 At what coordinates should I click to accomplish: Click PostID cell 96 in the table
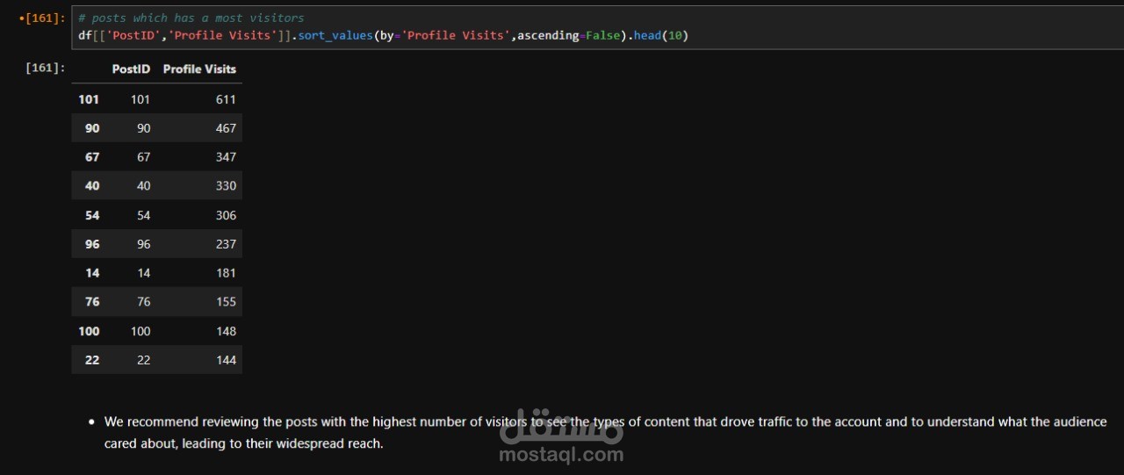pyautogui.click(x=144, y=244)
